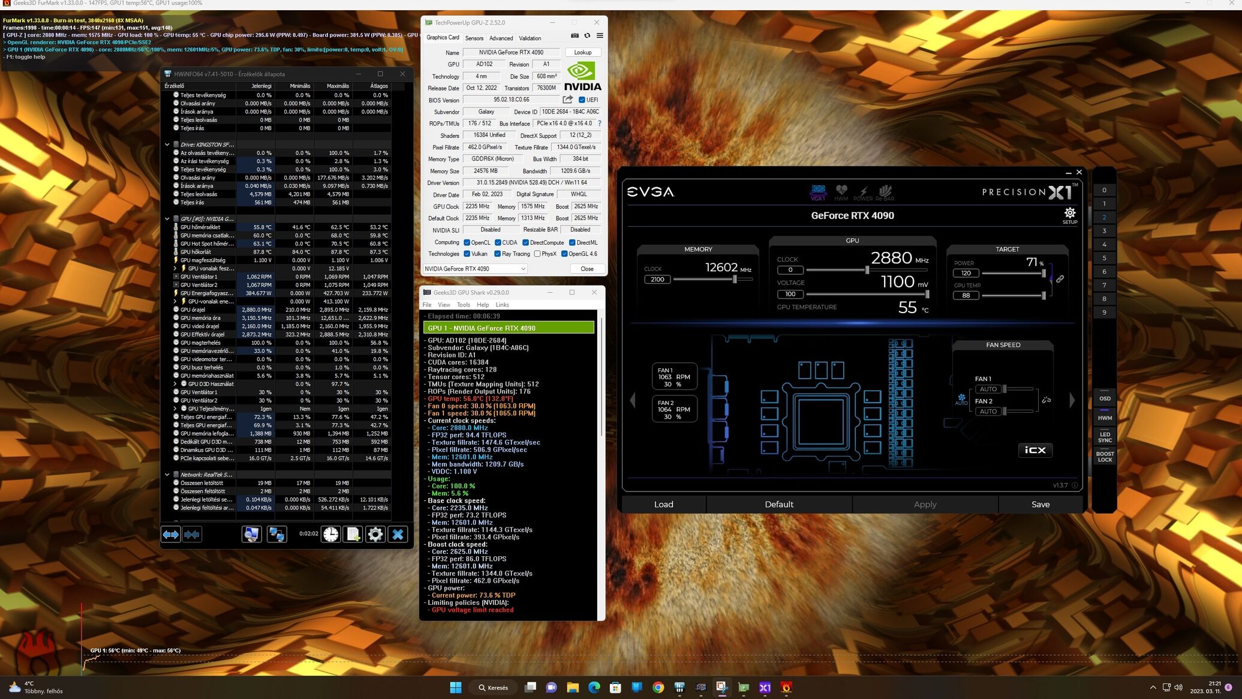The height and width of the screenshot is (699, 1242).
Task: Toggle the Vulkan checkbox in GPU-Z
Action: pos(467,254)
